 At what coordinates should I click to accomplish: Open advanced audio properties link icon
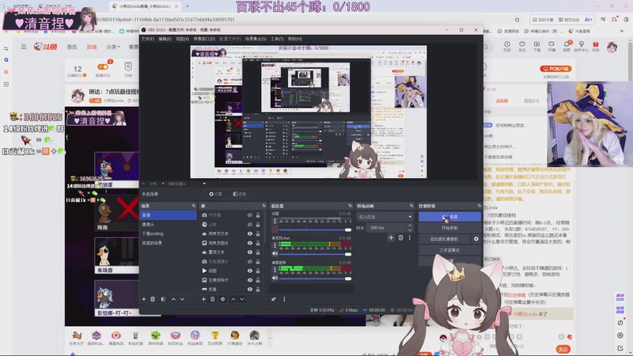(274, 299)
